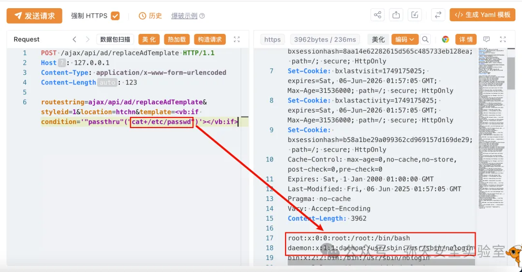This screenshot has height=272, width=522.
Task: Click the Last-Modified response header line
Action: point(375,189)
